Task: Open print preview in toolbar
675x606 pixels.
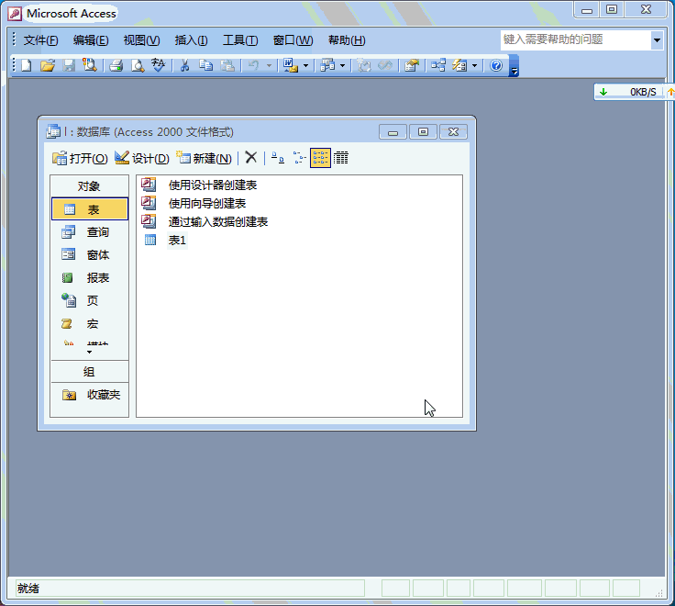Action: [138, 65]
